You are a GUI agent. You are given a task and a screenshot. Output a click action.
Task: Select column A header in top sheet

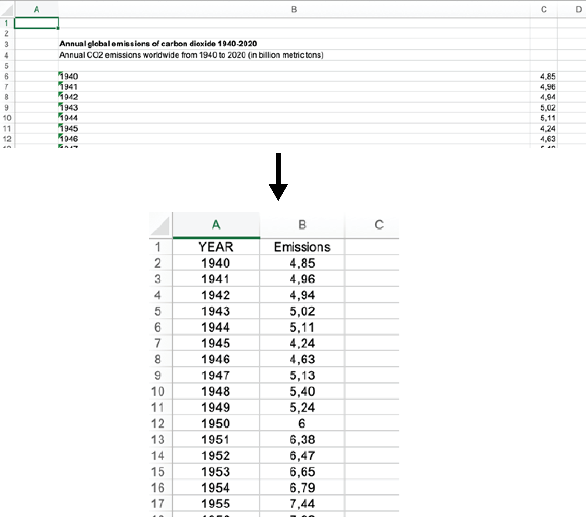37,10
